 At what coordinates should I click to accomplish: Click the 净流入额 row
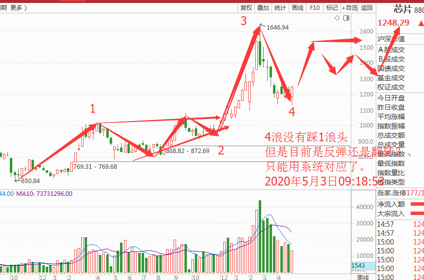[x=400, y=204]
